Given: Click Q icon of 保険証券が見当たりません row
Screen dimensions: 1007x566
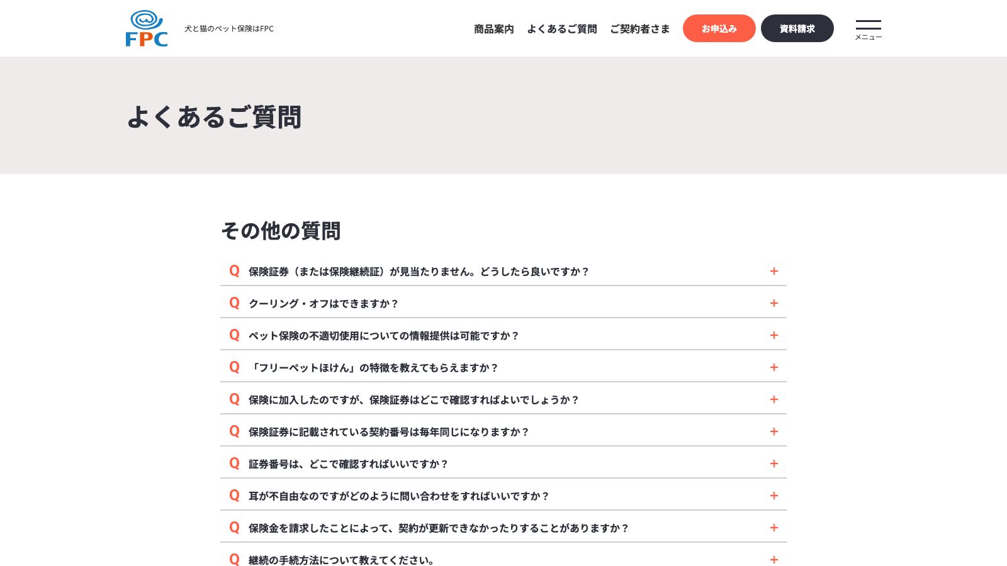Looking at the screenshot, I should pyautogui.click(x=234, y=271).
